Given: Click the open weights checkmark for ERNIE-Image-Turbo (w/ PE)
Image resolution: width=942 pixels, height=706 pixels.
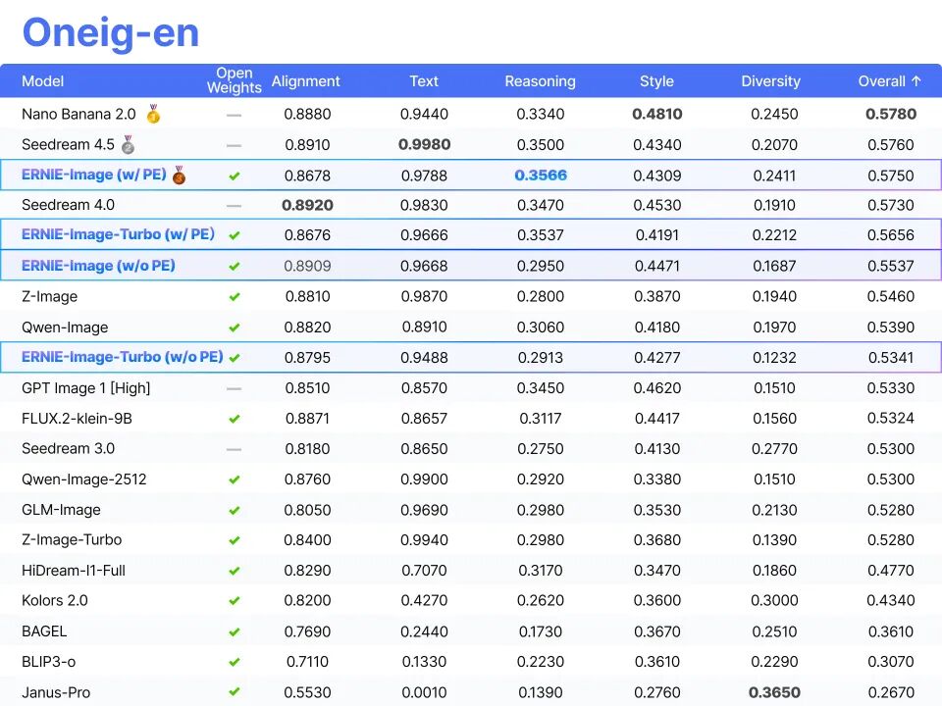Looking at the screenshot, I should pos(234,235).
